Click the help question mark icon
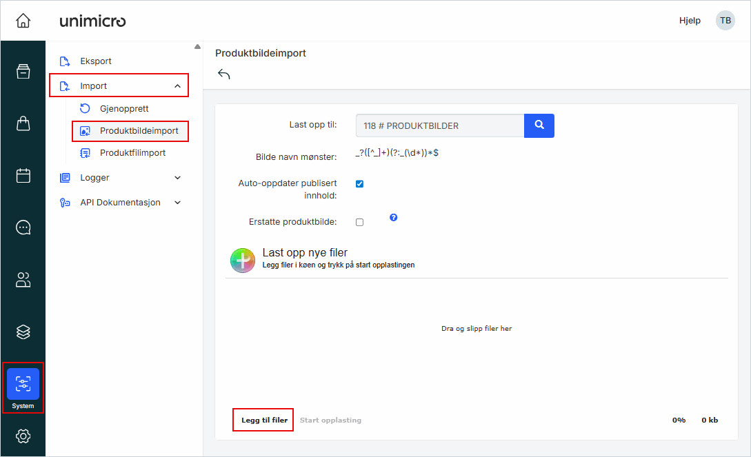Viewport: 751px width, 457px height. pos(393,218)
